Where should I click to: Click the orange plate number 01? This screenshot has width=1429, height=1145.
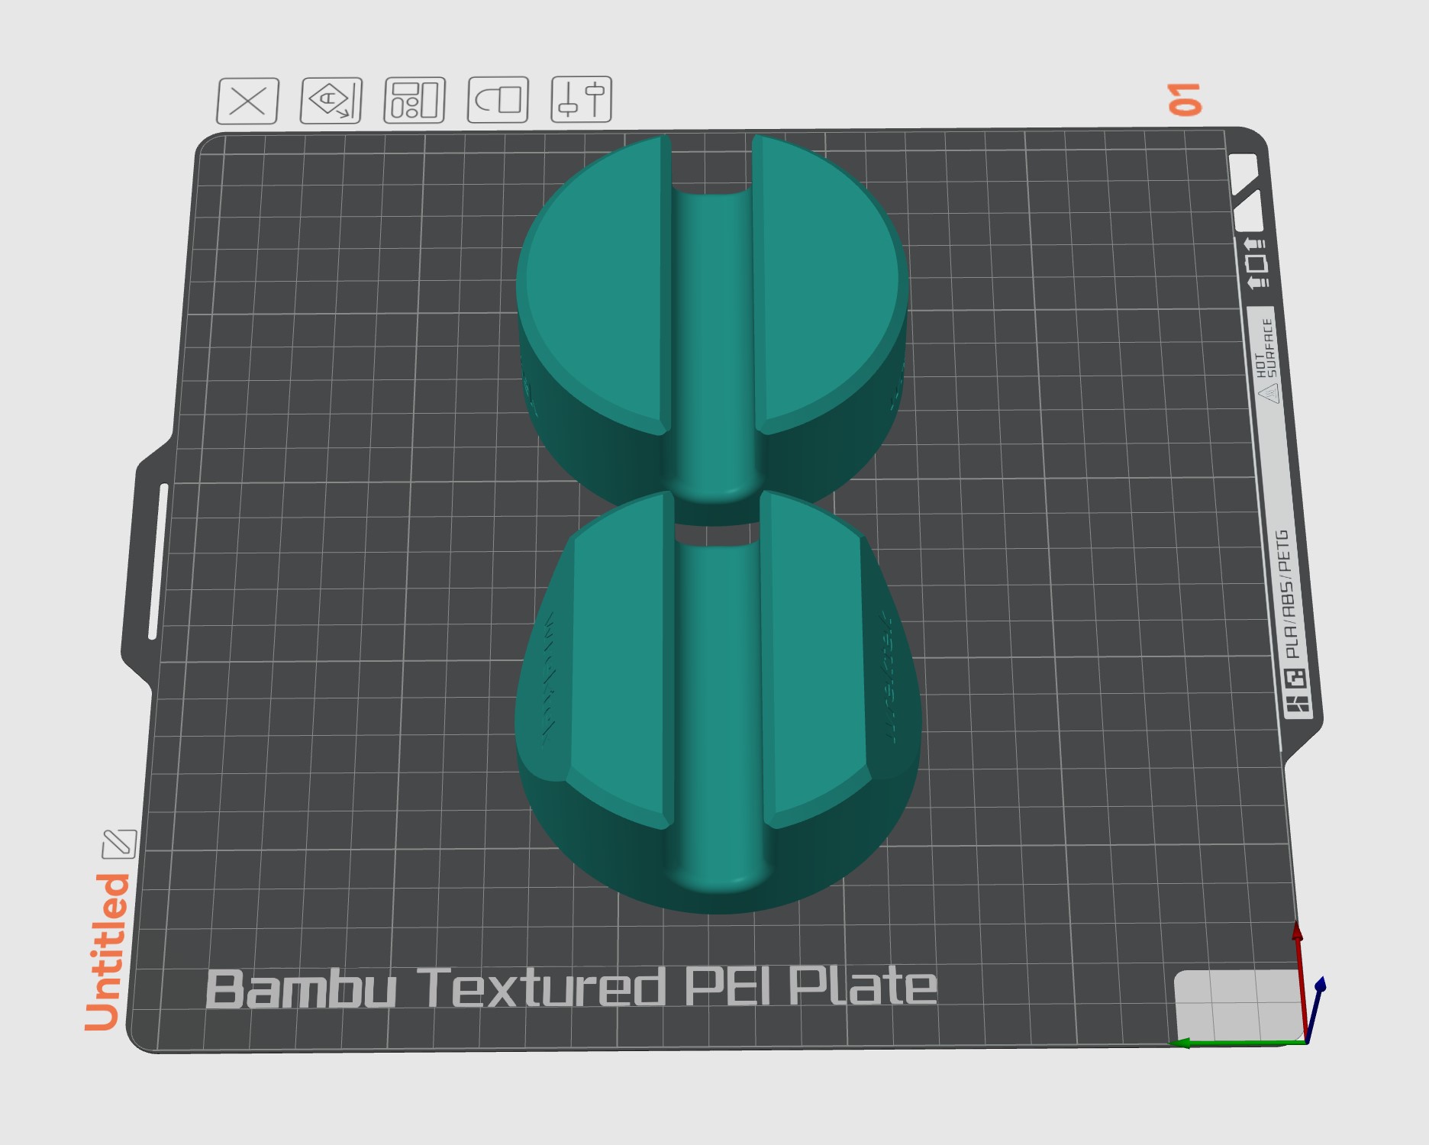click(1185, 99)
